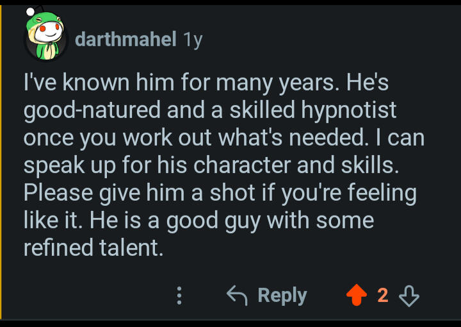Viewport: 461px width, 327px height.
Task: Collapse the thread using the yellow left line
Action: 1,162
